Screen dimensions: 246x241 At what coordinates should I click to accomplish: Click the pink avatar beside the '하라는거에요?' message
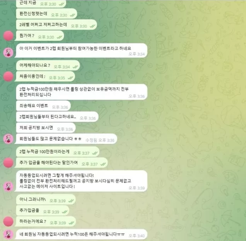coord(8,221)
